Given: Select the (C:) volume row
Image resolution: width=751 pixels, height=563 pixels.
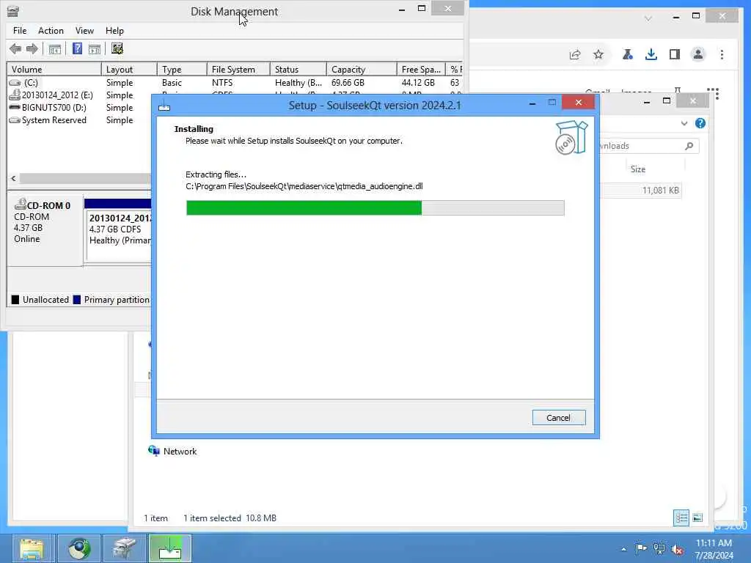Looking at the screenshot, I should (x=235, y=83).
